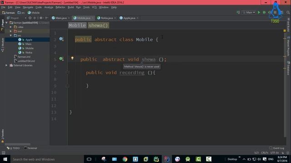
Task: Click the shewa() method breadcrumb above editor
Action: pos(98,25)
